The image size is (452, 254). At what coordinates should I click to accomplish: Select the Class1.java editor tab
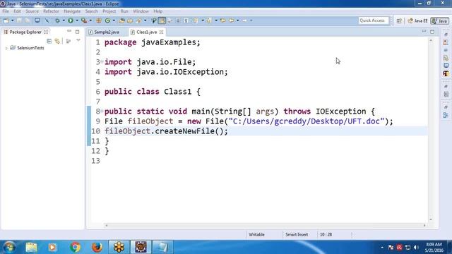click(x=146, y=32)
